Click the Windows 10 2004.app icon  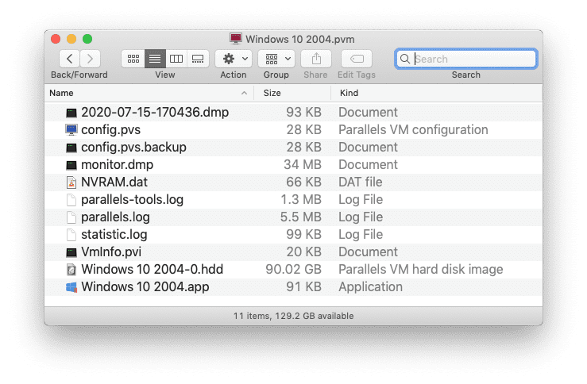71,287
